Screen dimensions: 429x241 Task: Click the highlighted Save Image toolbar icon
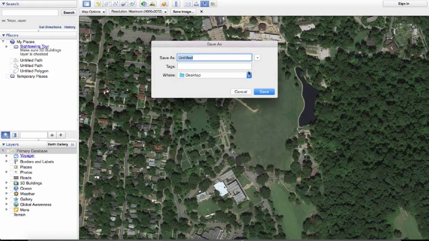(204, 4)
